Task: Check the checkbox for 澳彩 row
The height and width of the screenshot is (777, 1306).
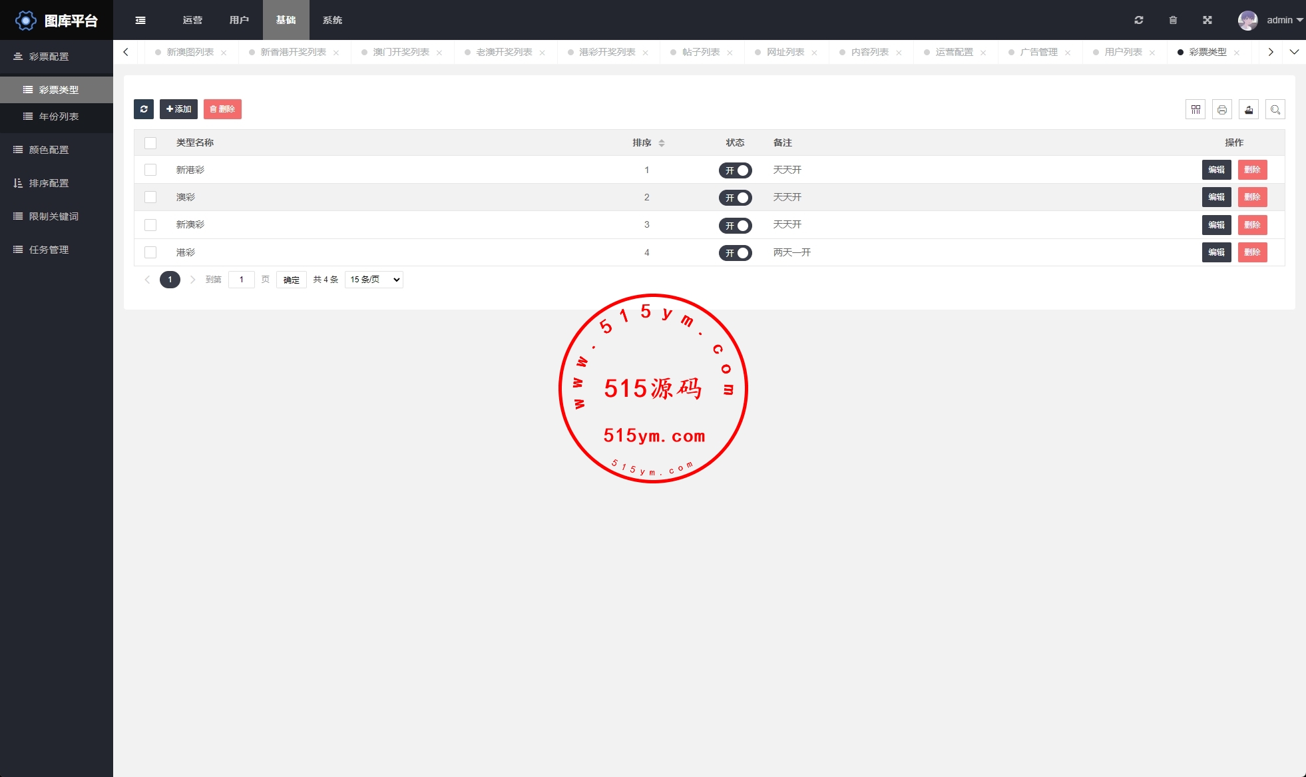Action: pyautogui.click(x=150, y=197)
